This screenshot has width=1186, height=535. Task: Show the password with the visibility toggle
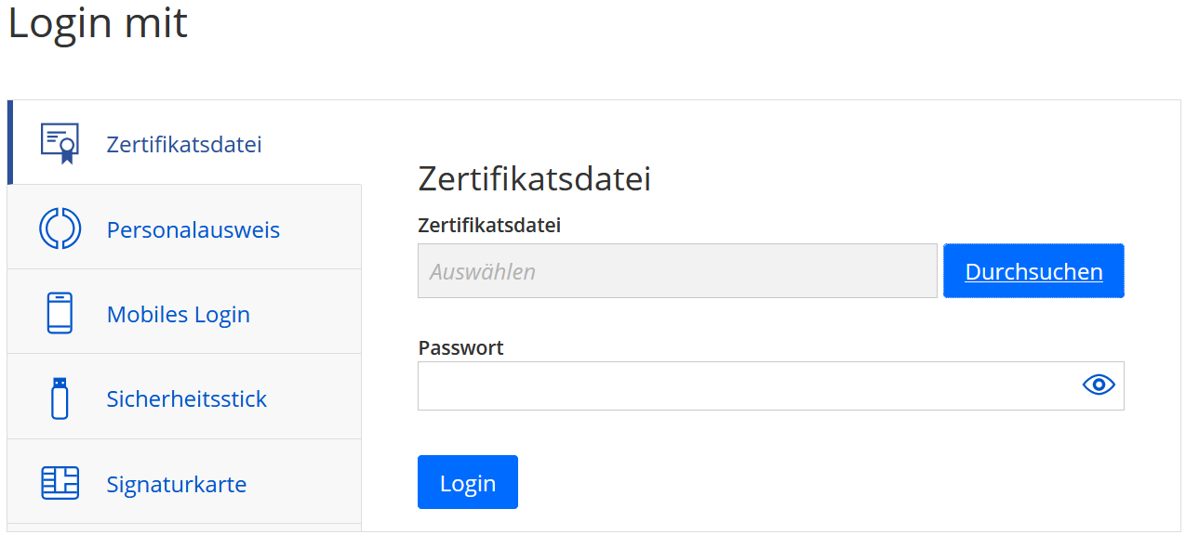(x=1098, y=384)
